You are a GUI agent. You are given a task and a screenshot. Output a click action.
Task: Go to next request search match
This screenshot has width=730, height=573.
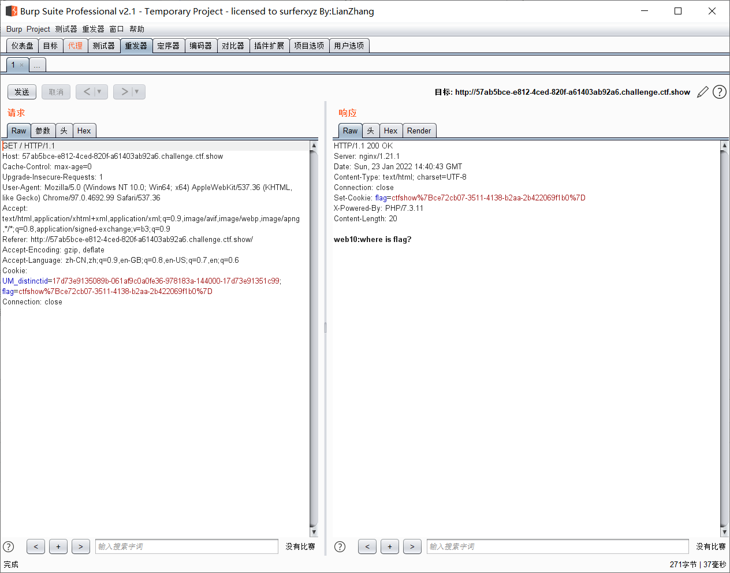81,546
